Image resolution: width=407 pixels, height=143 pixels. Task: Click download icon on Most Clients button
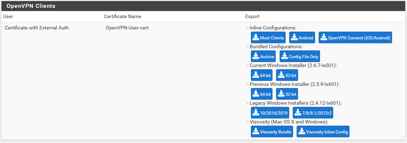256,38
